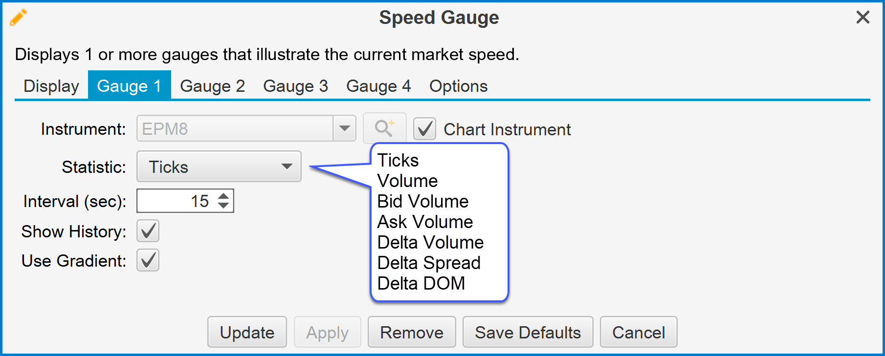Open the Gauge 2 tab
This screenshot has height=356, width=885.
coord(212,86)
